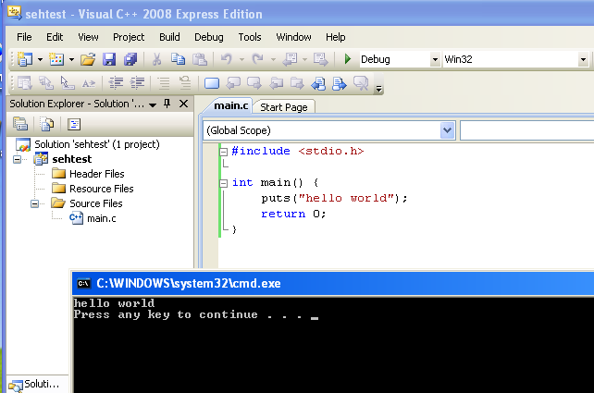Click the Navigate Backward icon
This screenshot has width=594, height=393.
(291, 59)
